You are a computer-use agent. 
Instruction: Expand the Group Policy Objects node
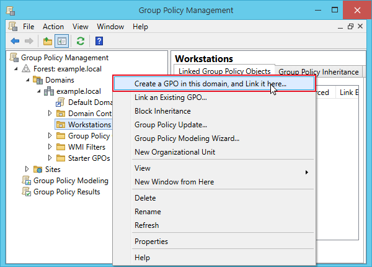[50, 135]
